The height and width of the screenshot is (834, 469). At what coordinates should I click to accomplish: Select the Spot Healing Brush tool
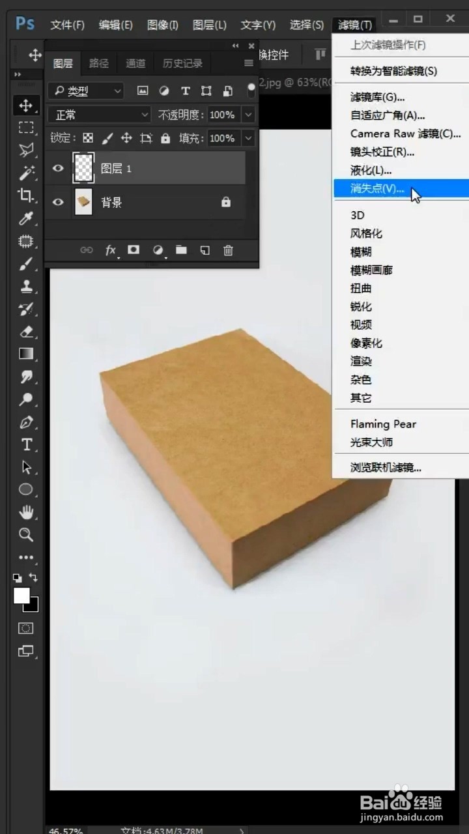pyautogui.click(x=25, y=241)
